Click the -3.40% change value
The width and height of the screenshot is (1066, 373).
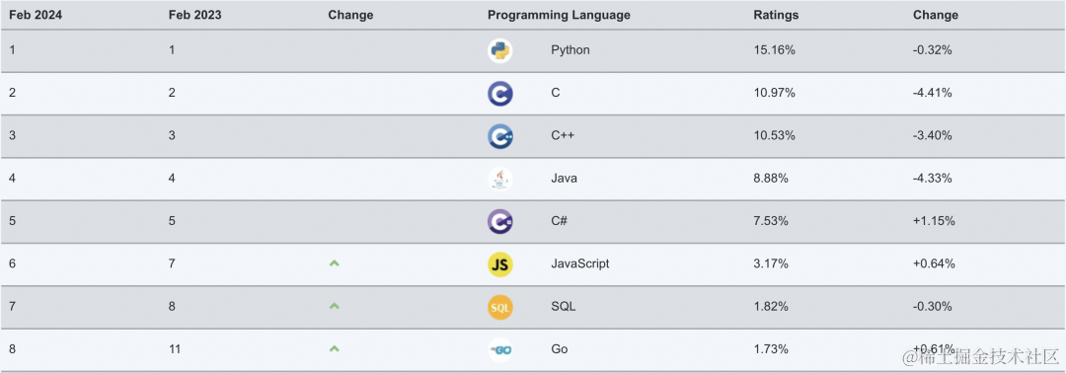933,135
